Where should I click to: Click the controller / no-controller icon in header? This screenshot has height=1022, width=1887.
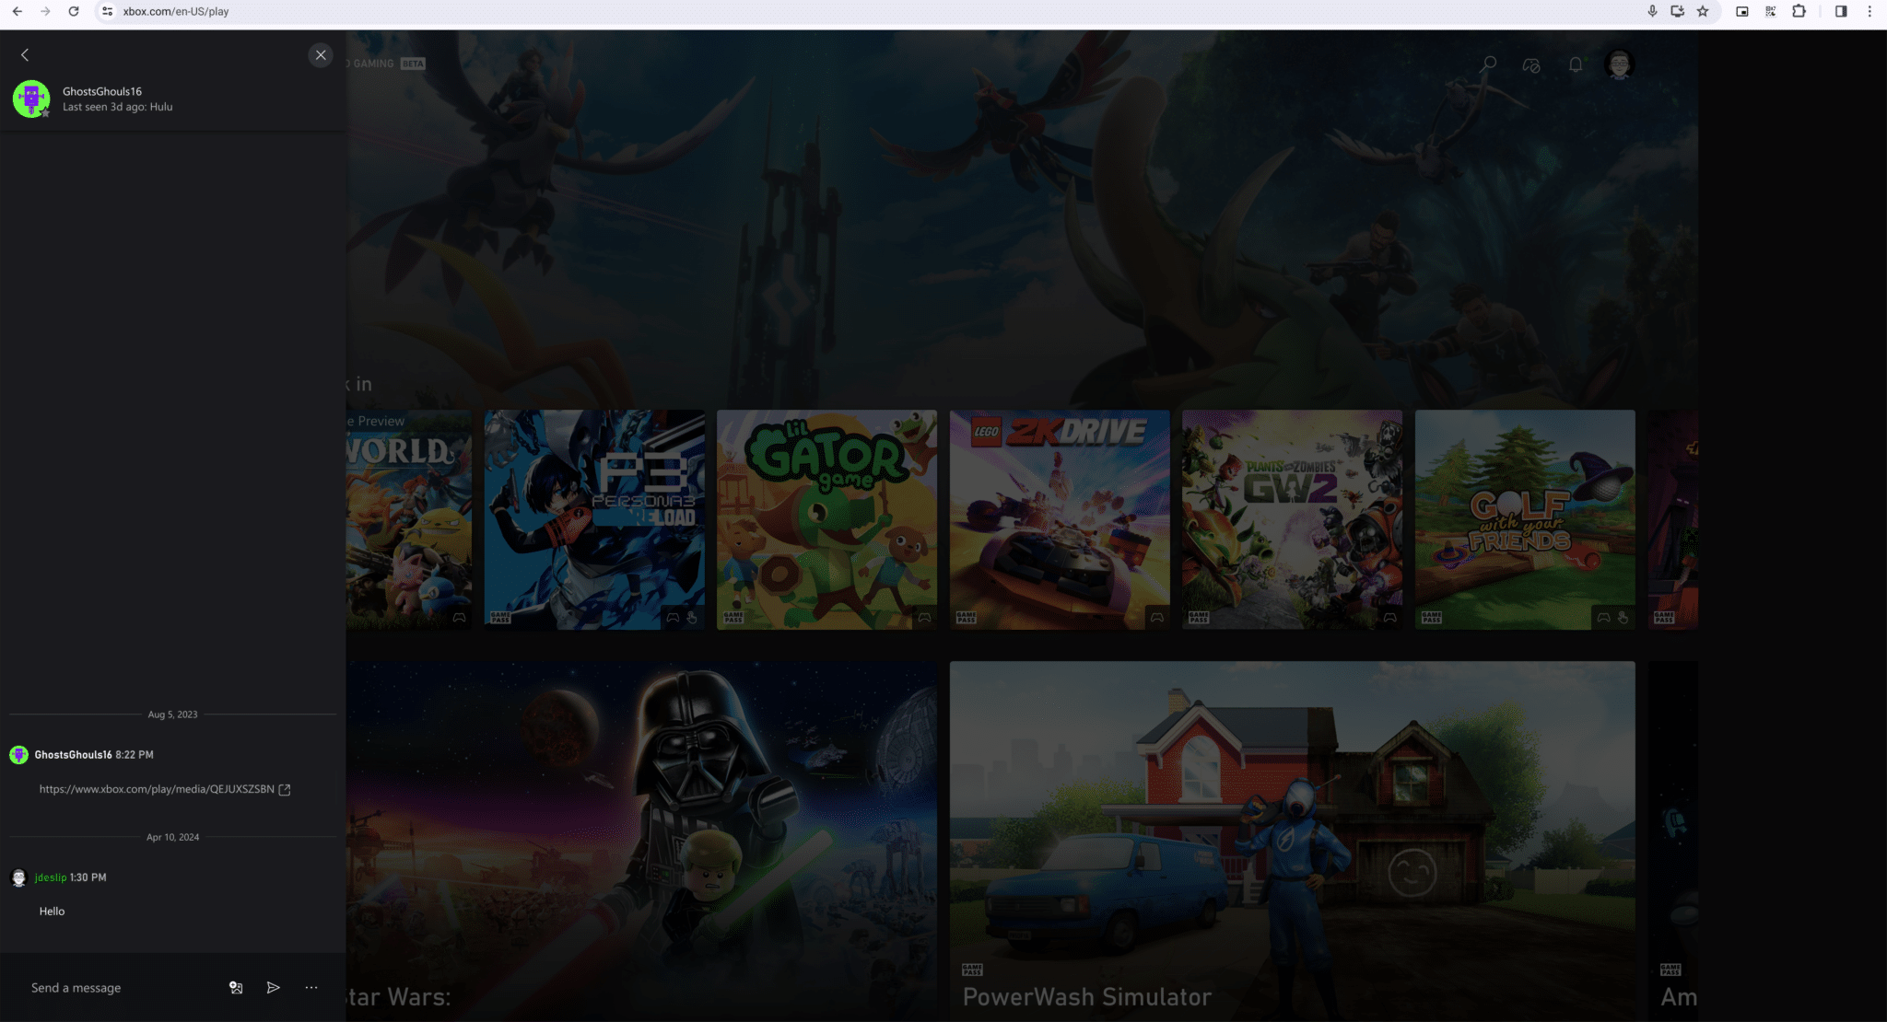1530,63
